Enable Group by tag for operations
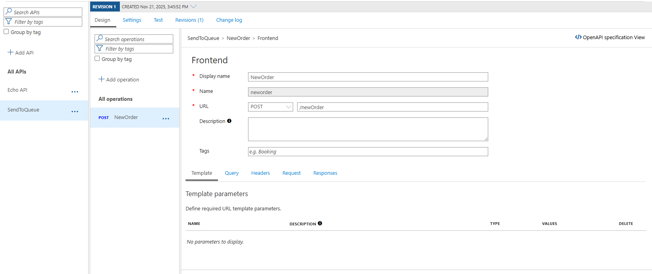 pyautogui.click(x=97, y=59)
